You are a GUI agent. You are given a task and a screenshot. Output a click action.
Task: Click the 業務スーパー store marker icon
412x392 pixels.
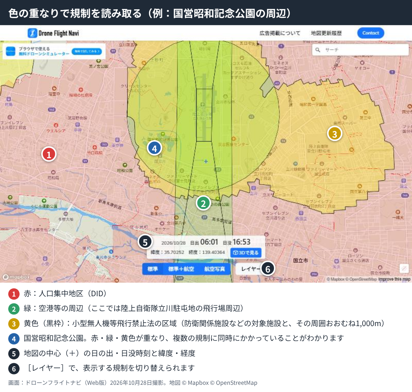point(344,118)
